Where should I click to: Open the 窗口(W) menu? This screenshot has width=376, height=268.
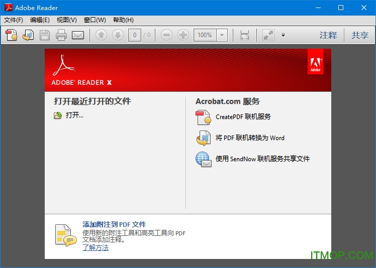click(95, 20)
